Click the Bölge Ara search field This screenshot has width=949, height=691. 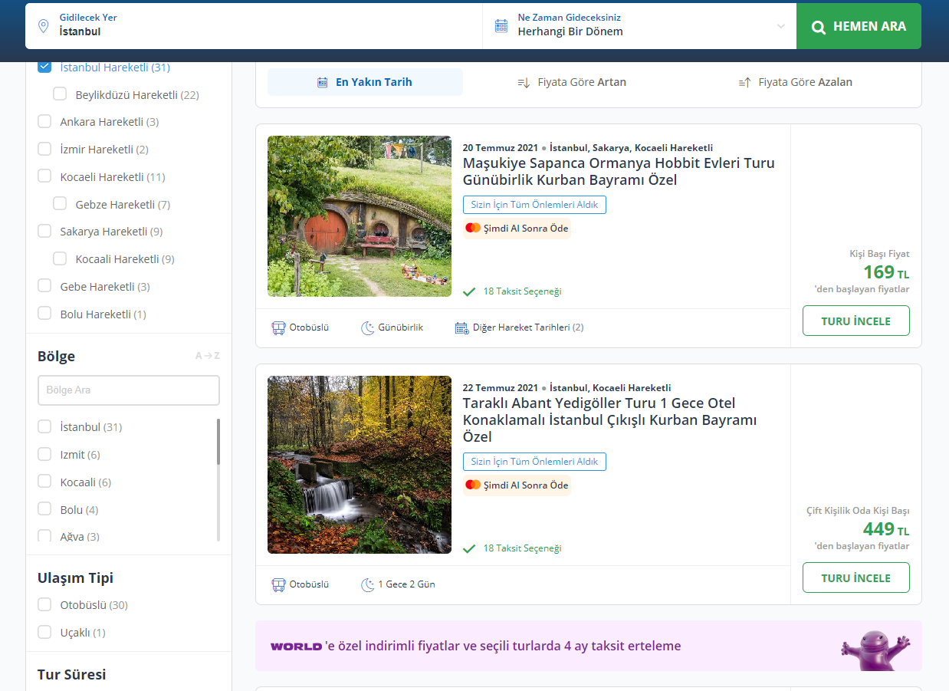point(129,390)
